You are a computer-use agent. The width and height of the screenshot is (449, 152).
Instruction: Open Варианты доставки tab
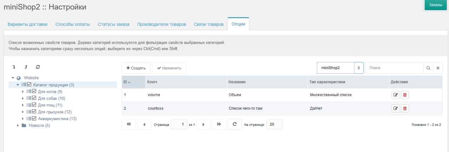pos(27,25)
